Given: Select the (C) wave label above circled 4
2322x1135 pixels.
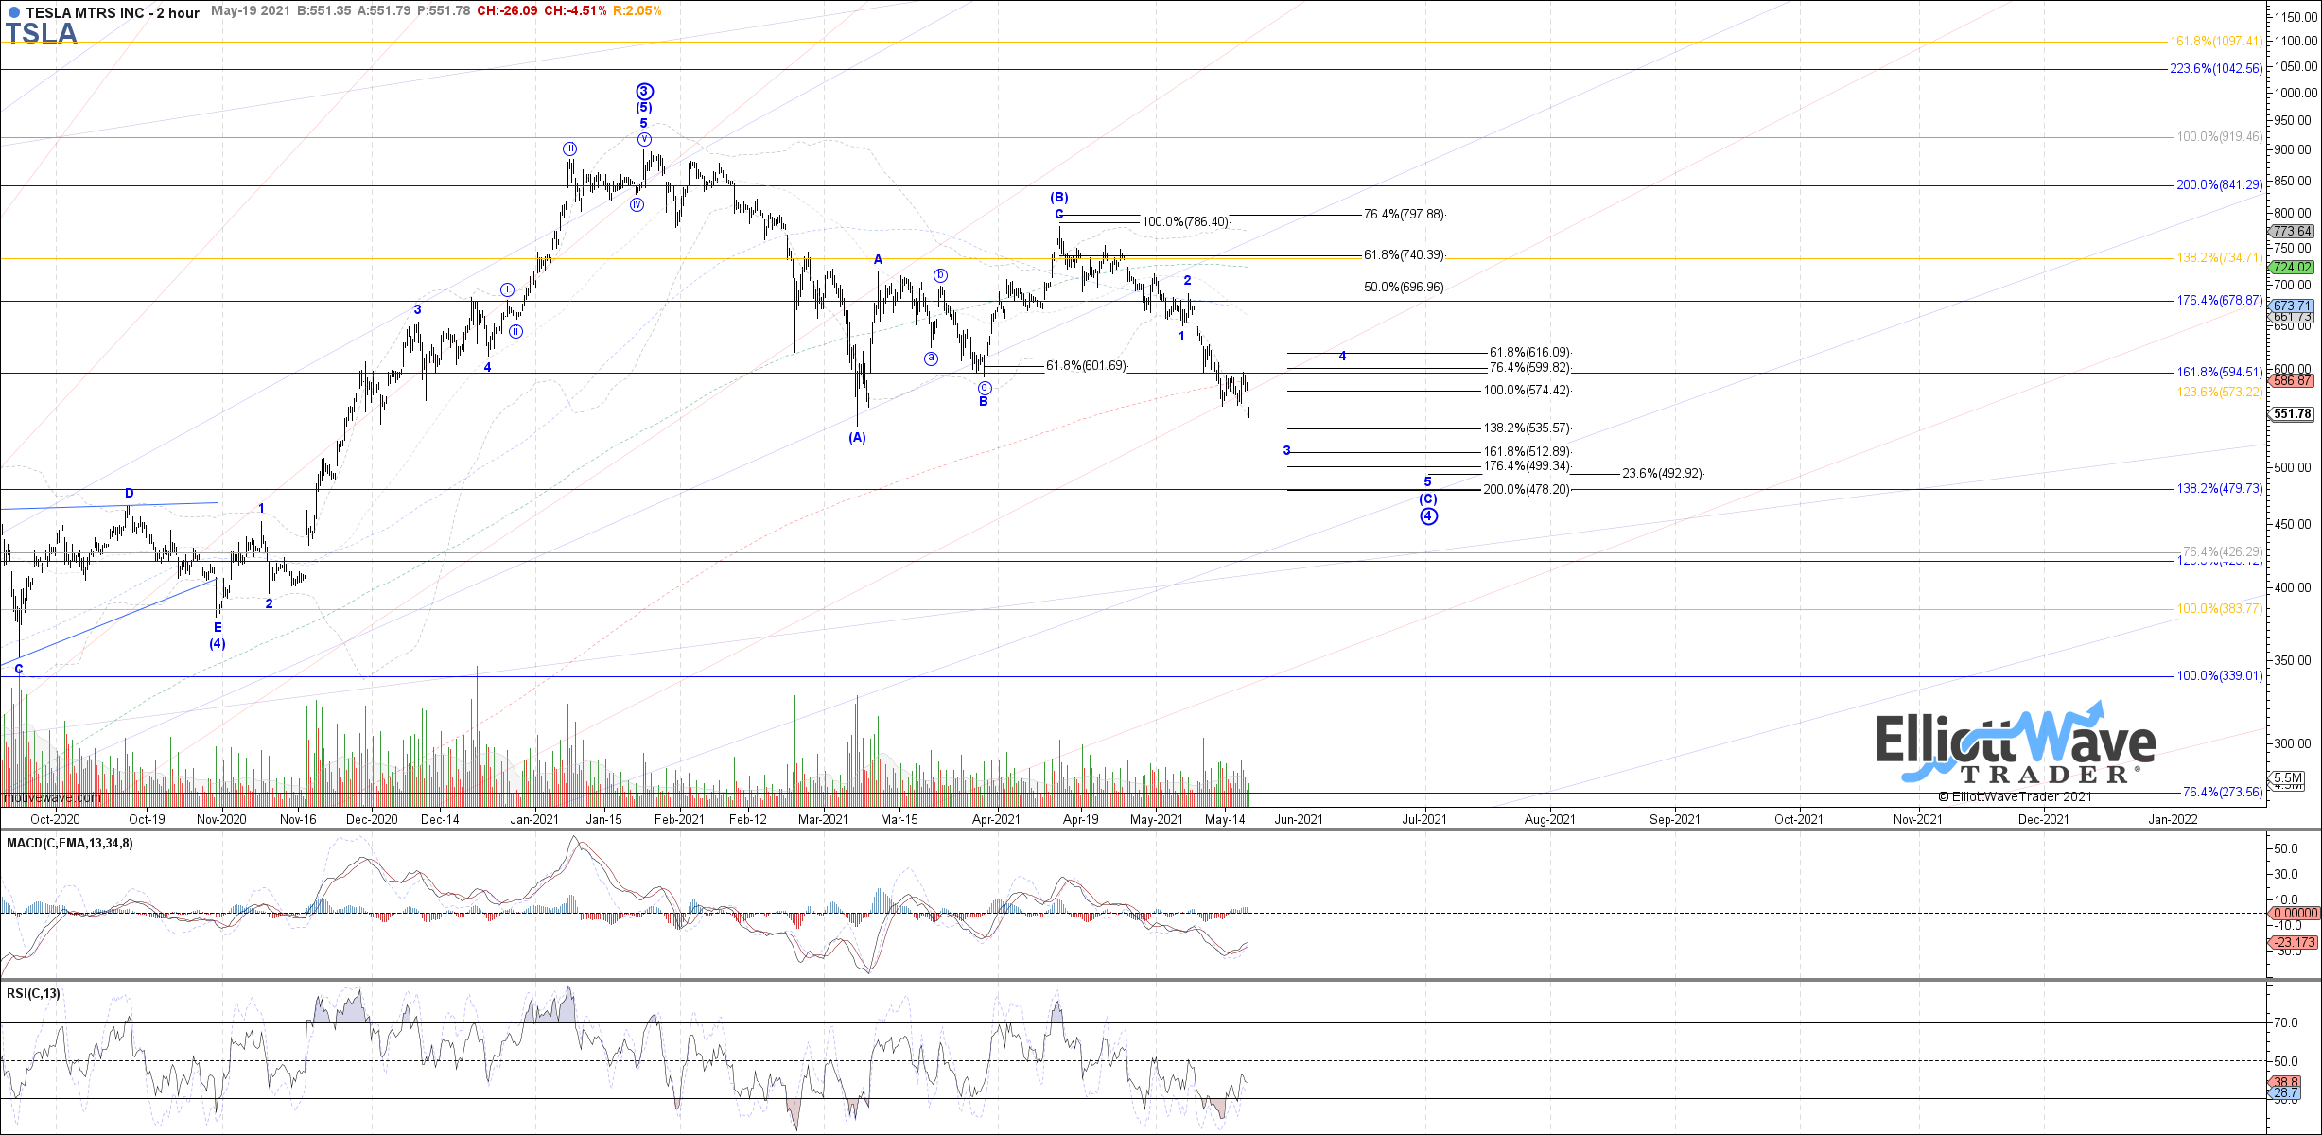Looking at the screenshot, I should click(1428, 499).
